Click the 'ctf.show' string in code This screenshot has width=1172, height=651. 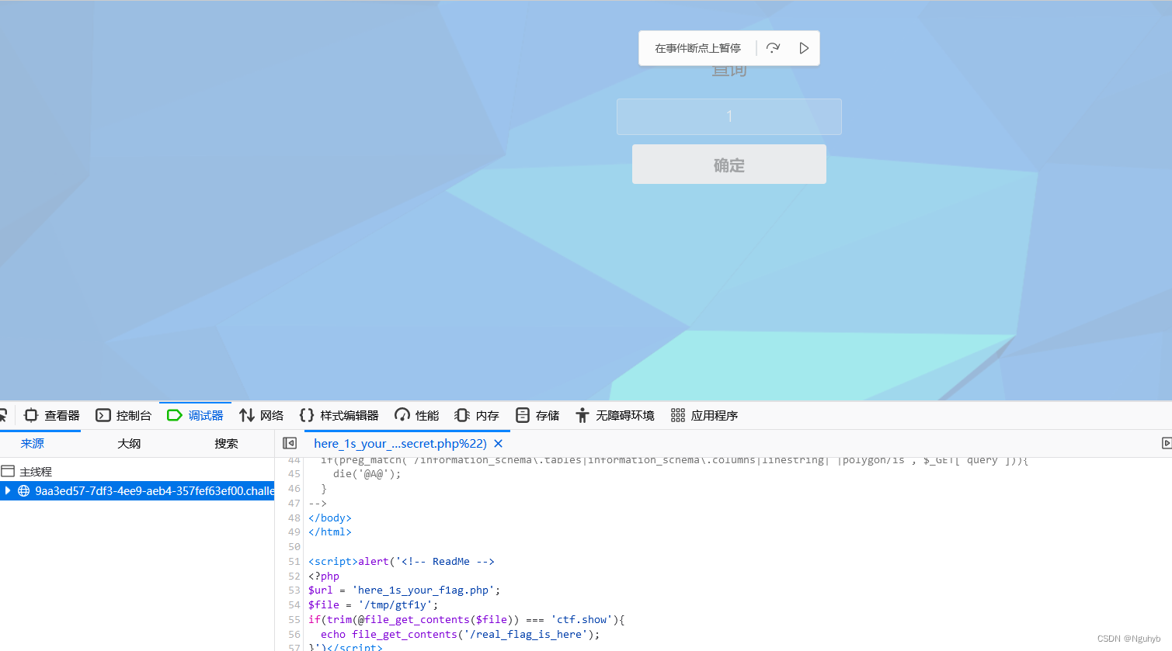(x=582, y=620)
